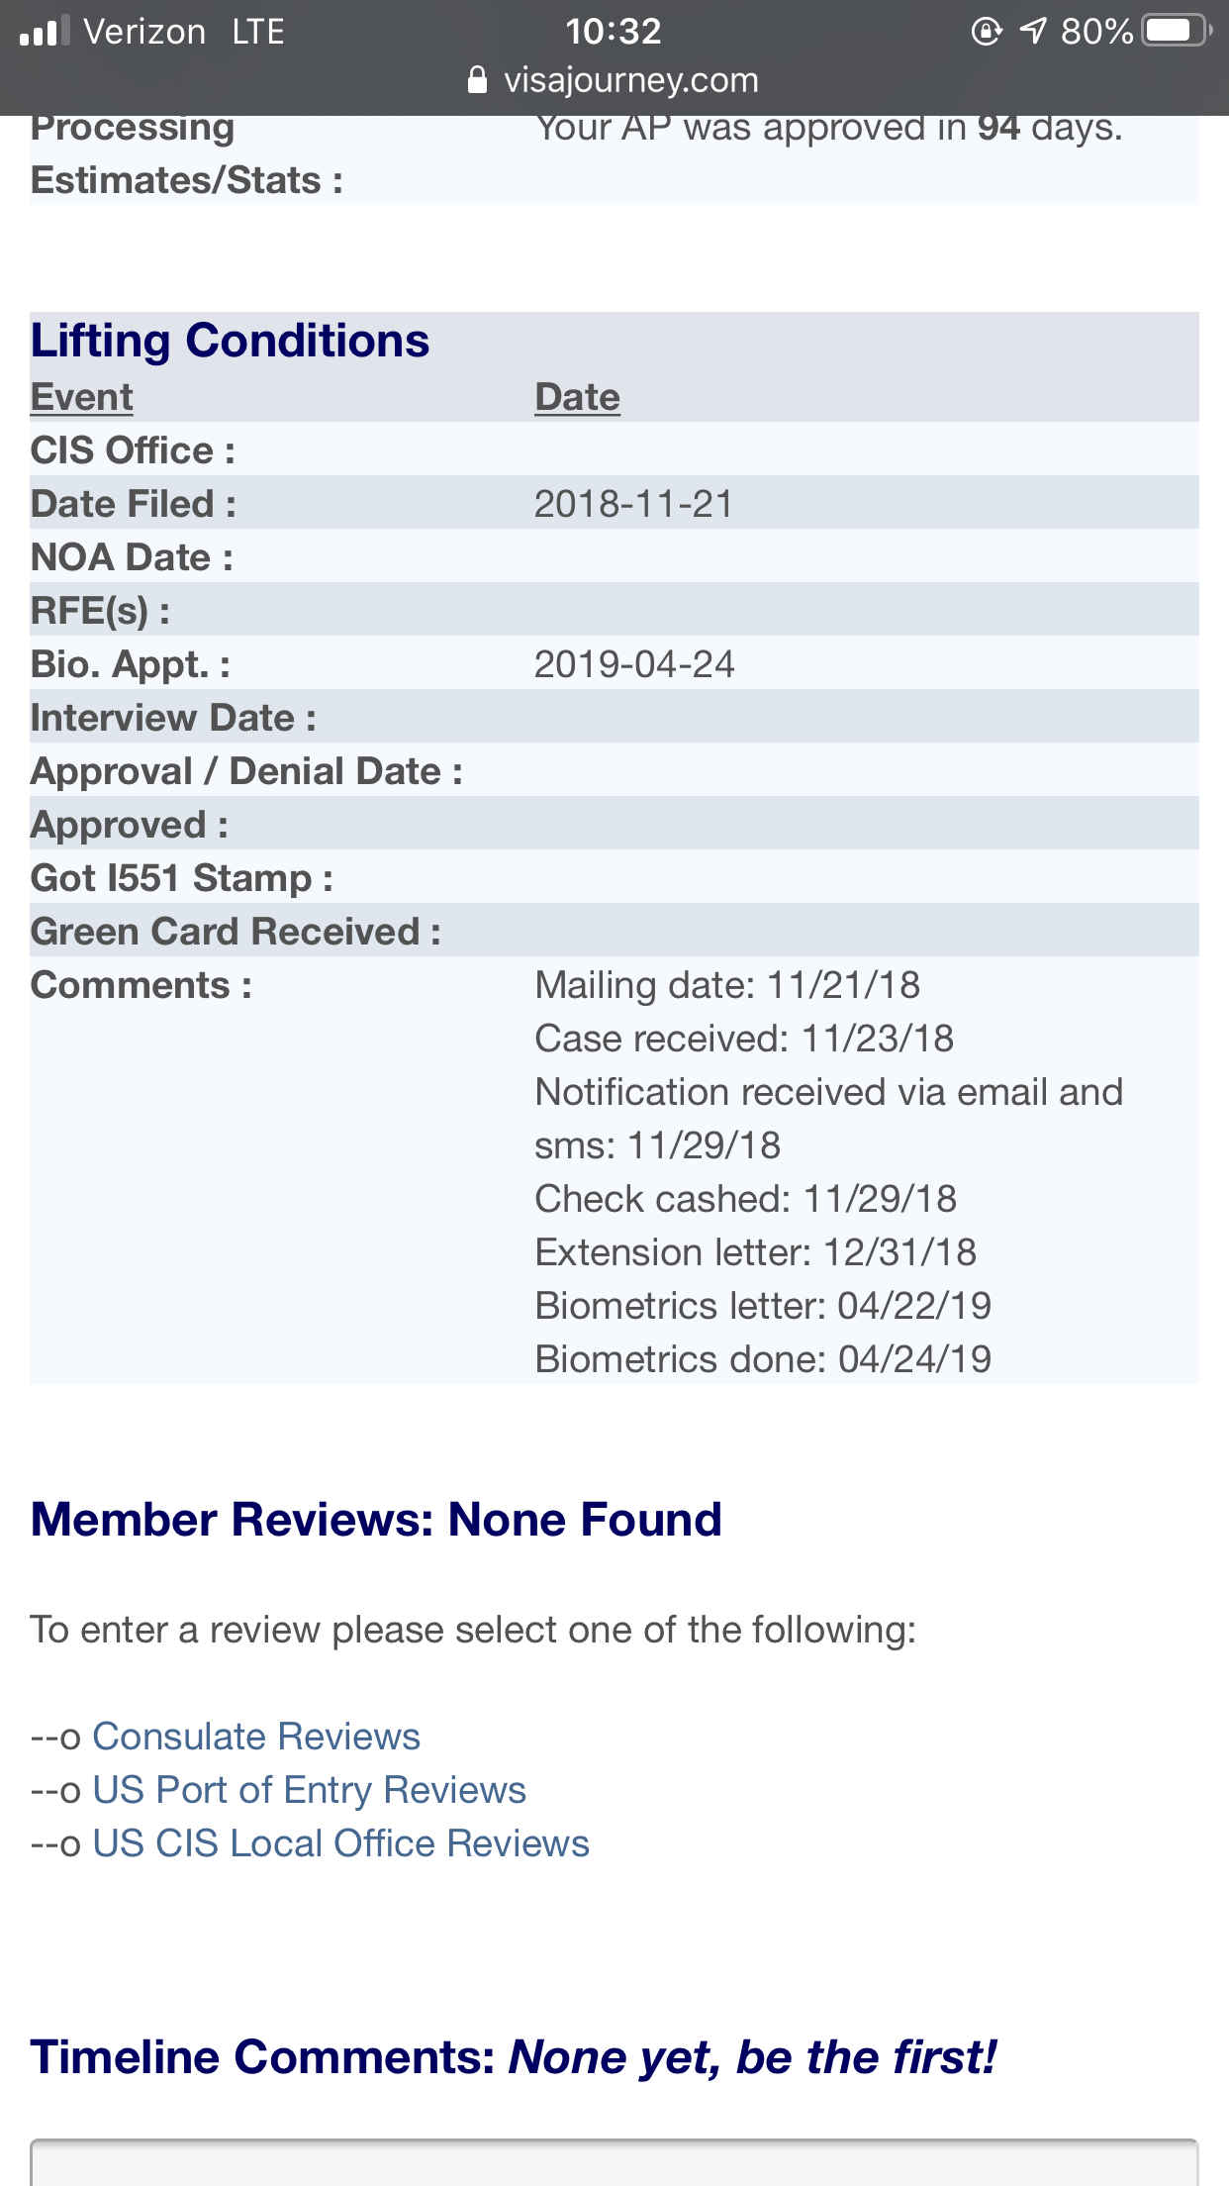1229x2186 pixels.
Task: Open US CIS Local Office Reviews
Action: coord(340,1843)
